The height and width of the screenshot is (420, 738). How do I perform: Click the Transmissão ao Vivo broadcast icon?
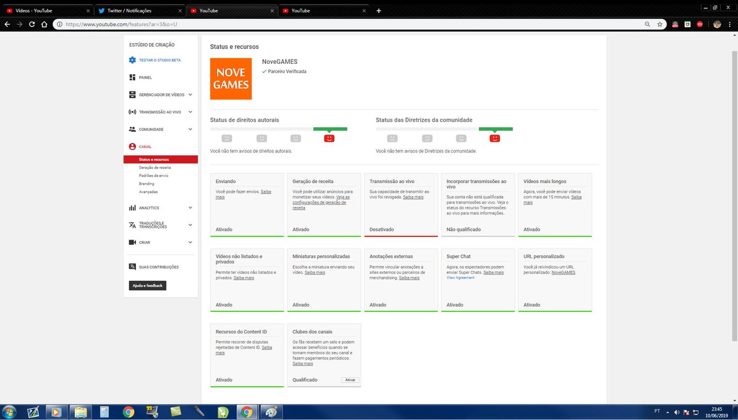132,112
